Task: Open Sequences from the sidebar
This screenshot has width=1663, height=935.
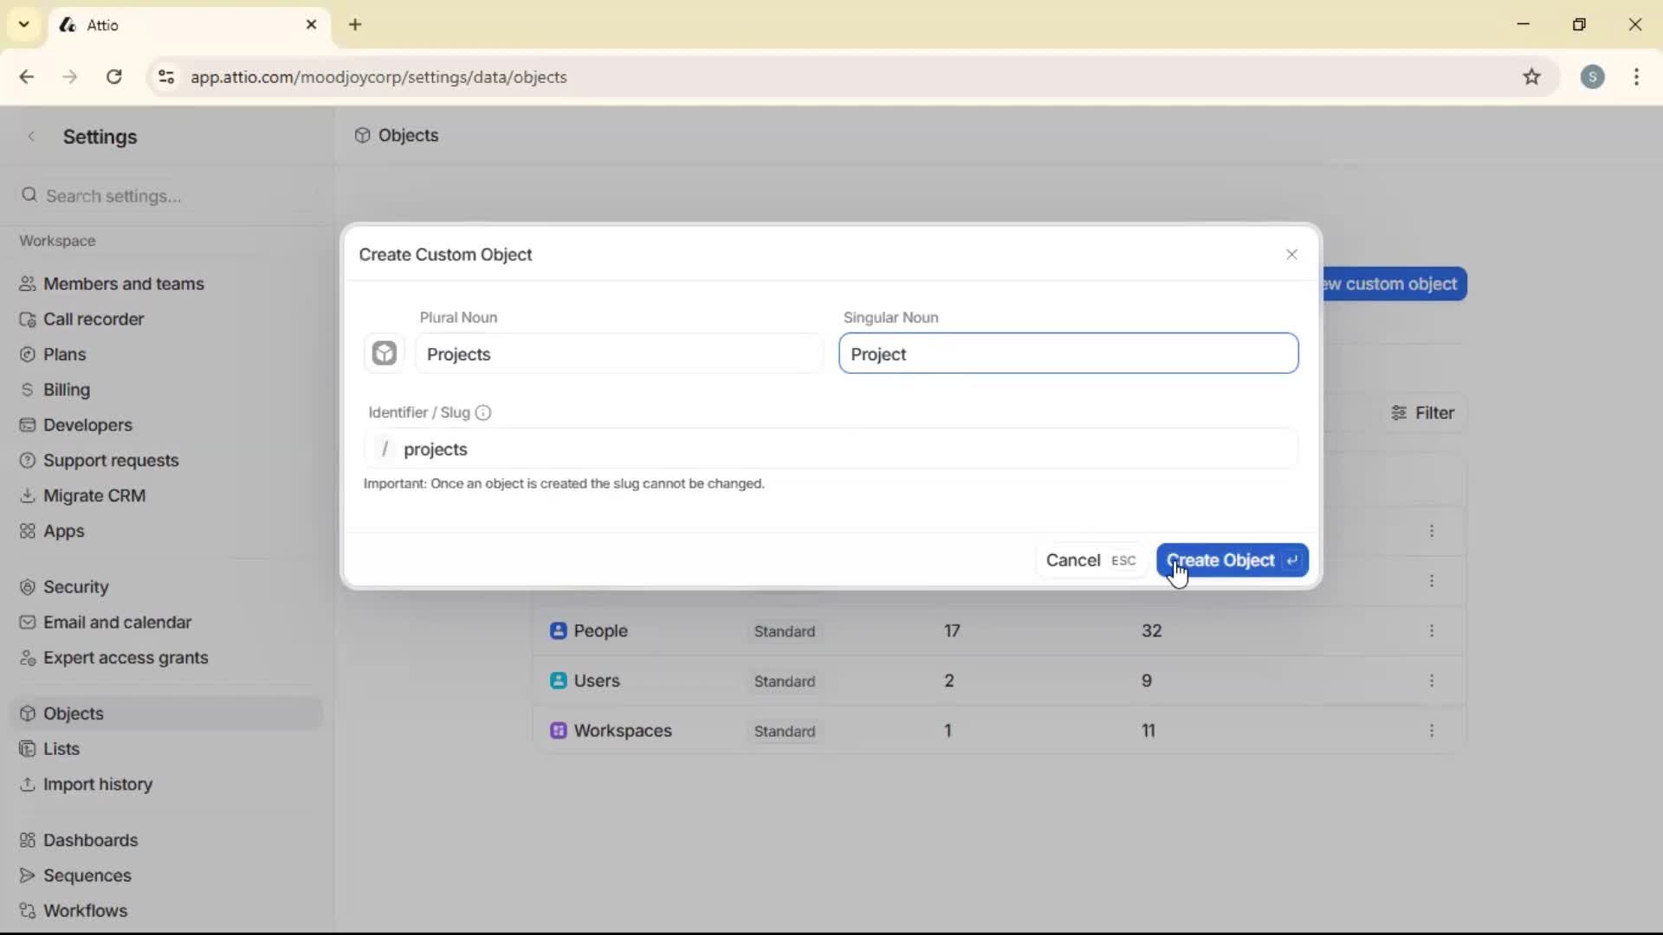Action: click(x=87, y=875)
